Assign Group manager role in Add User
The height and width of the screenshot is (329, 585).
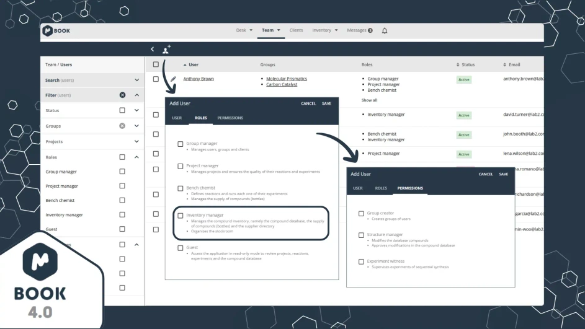click(180, 144)
